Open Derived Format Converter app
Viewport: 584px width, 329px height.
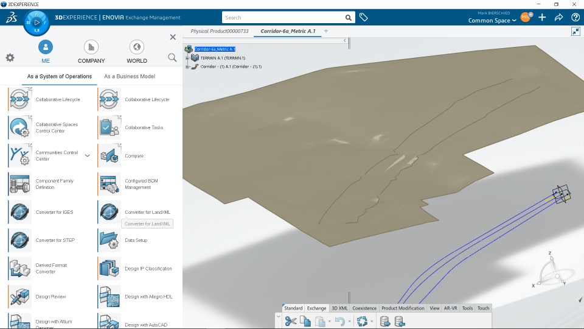(19, 268)
